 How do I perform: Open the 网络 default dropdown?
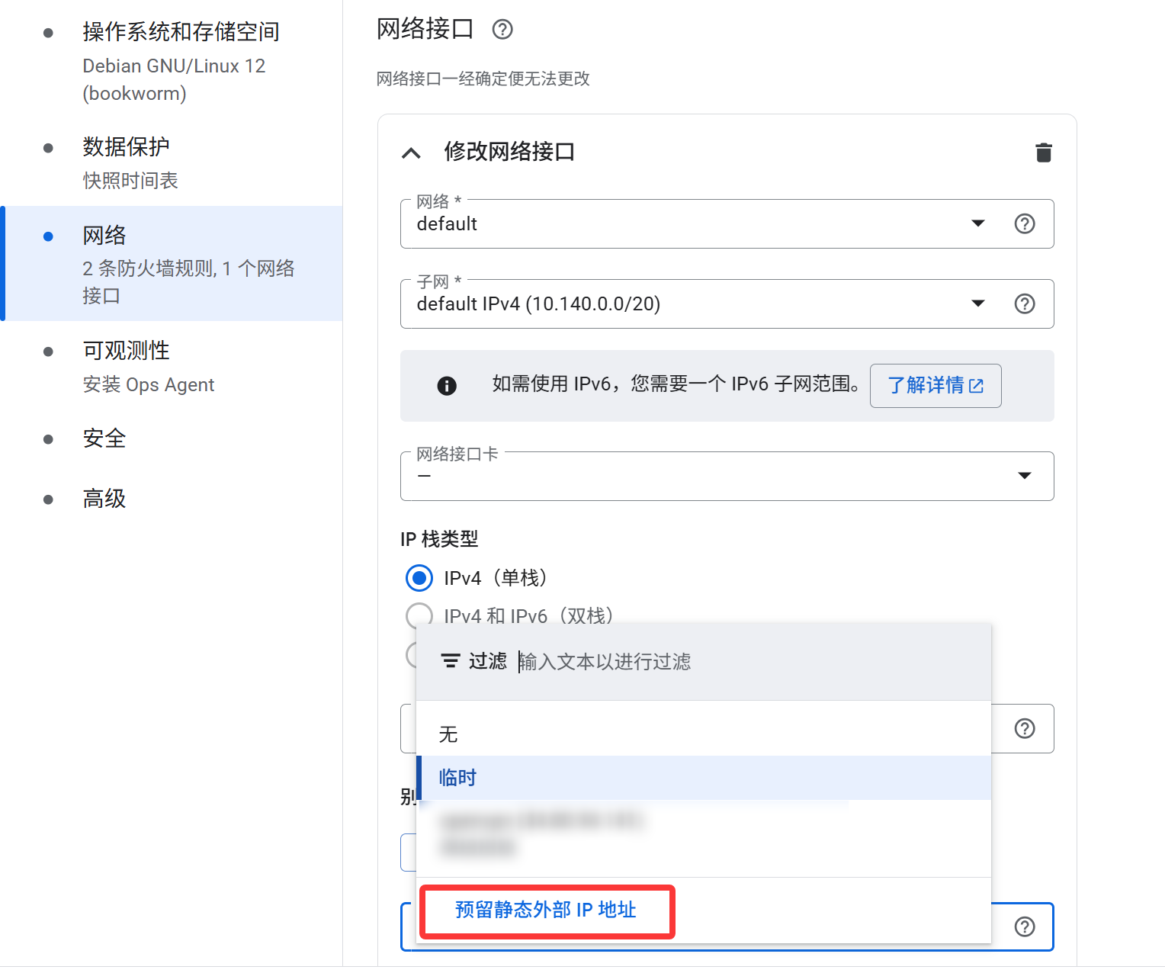(727, 223)
